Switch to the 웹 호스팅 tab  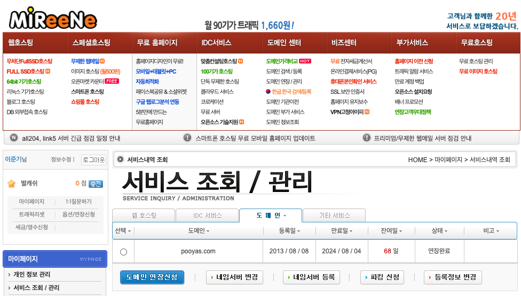[144, 215]
